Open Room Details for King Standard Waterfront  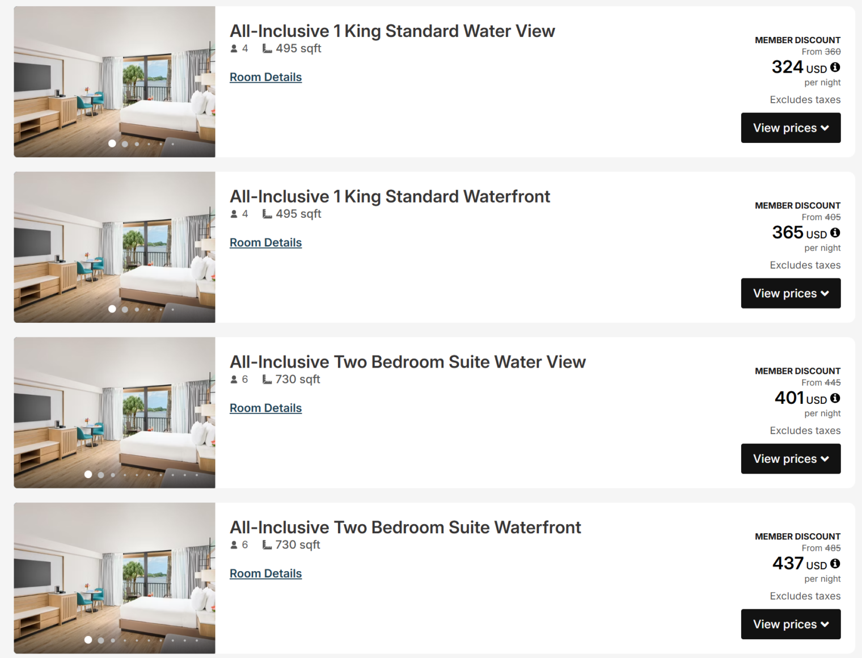pos(265,243)
